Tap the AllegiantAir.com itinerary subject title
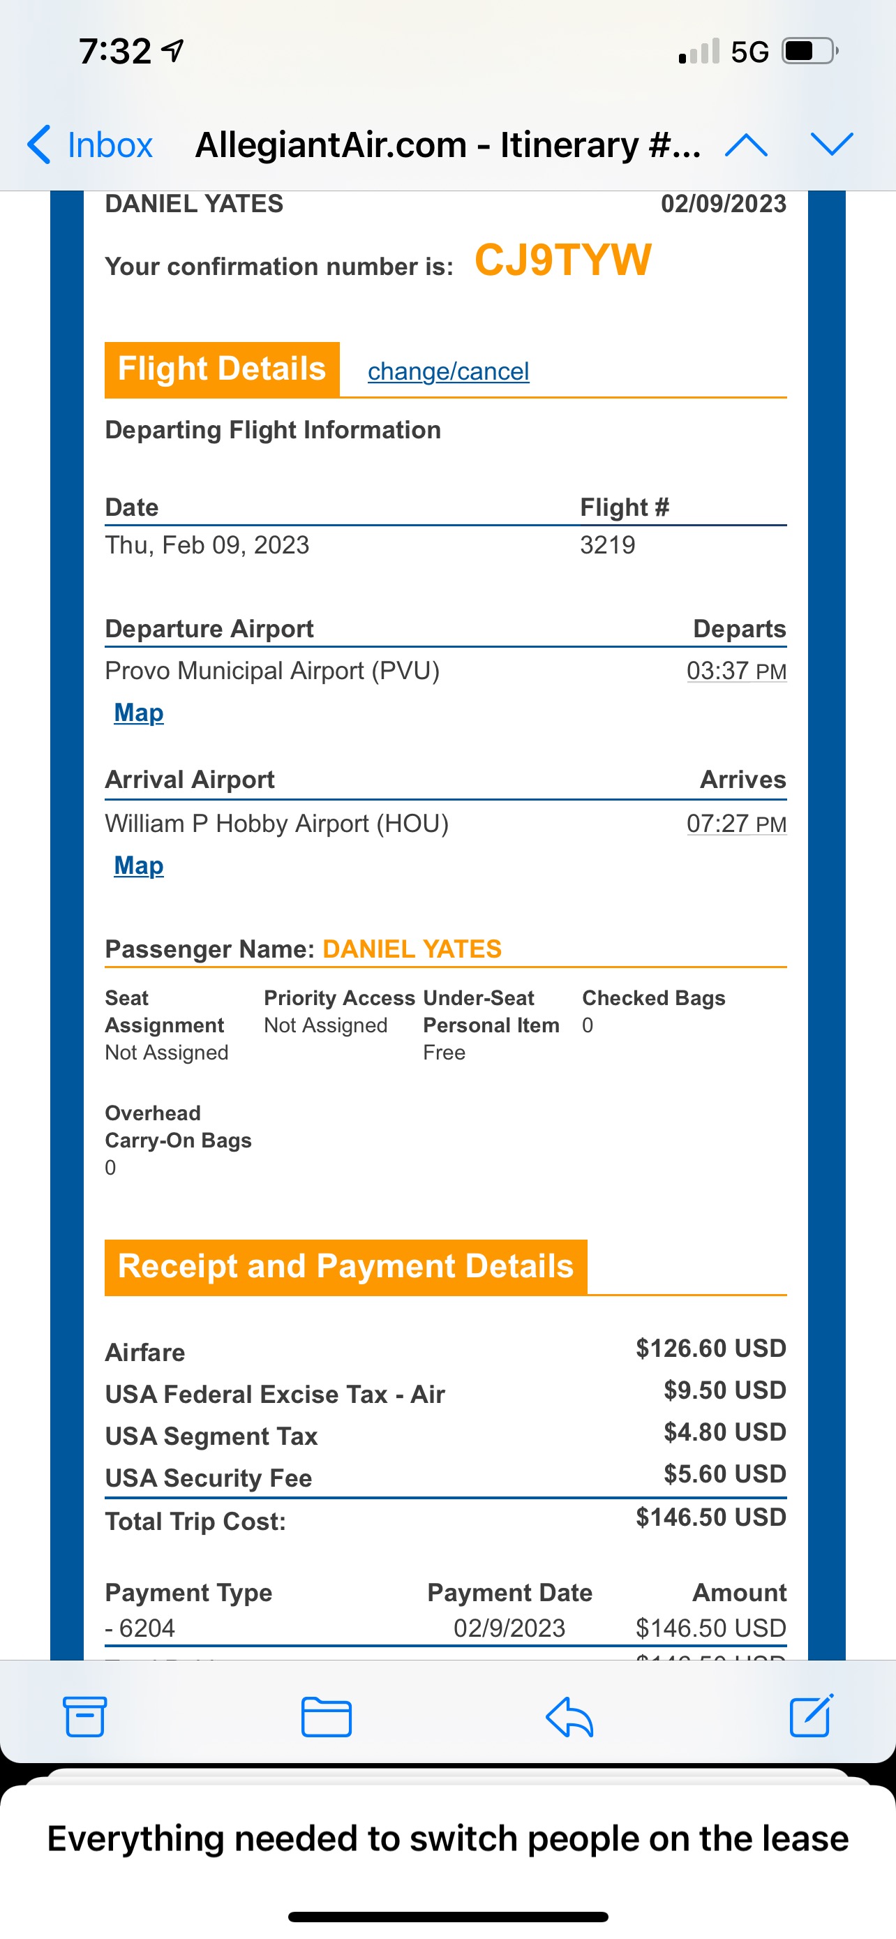This screenshot has width=896, height=1939. (447, 144)
